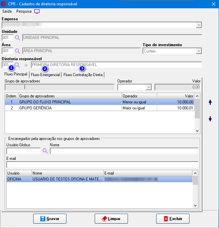This screenshot has width=219, height=228.
Task: Click the Nome input field
Action: click(124, 151)
